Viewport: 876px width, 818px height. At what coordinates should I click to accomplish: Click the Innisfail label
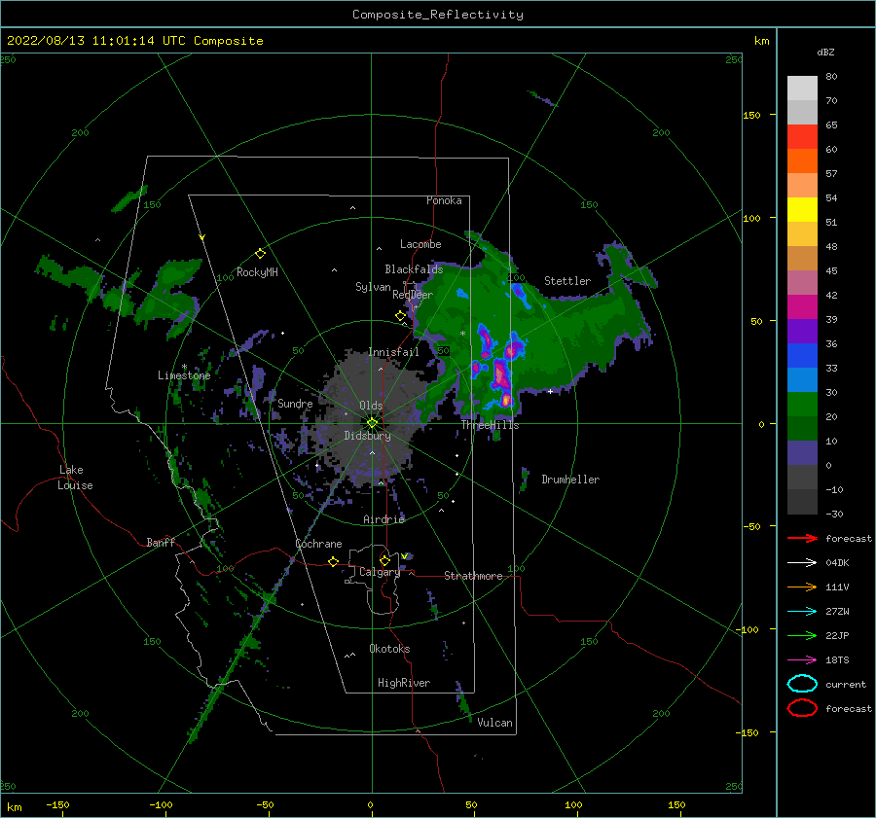(x=393, y=352)
